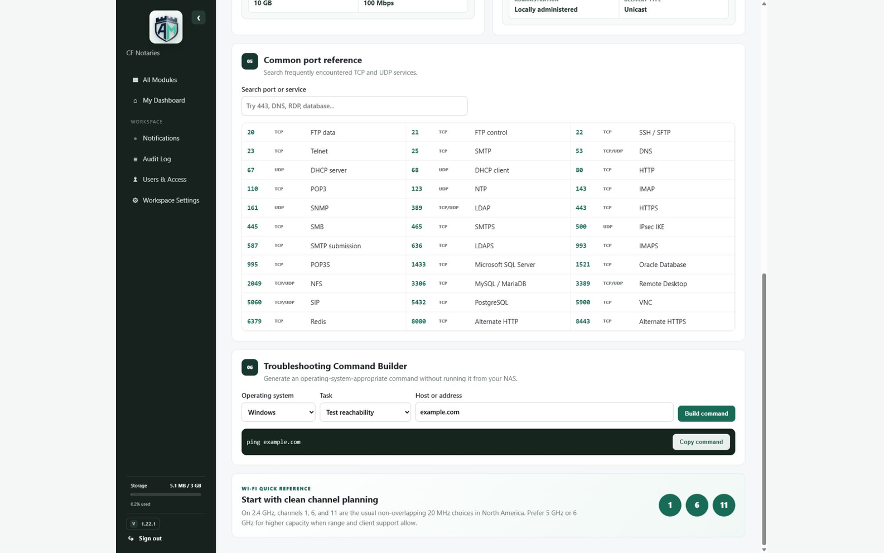
Task: Select port 8080 Alternate HTTP entry
Action: pyautogui.click(x=488, y=321)
